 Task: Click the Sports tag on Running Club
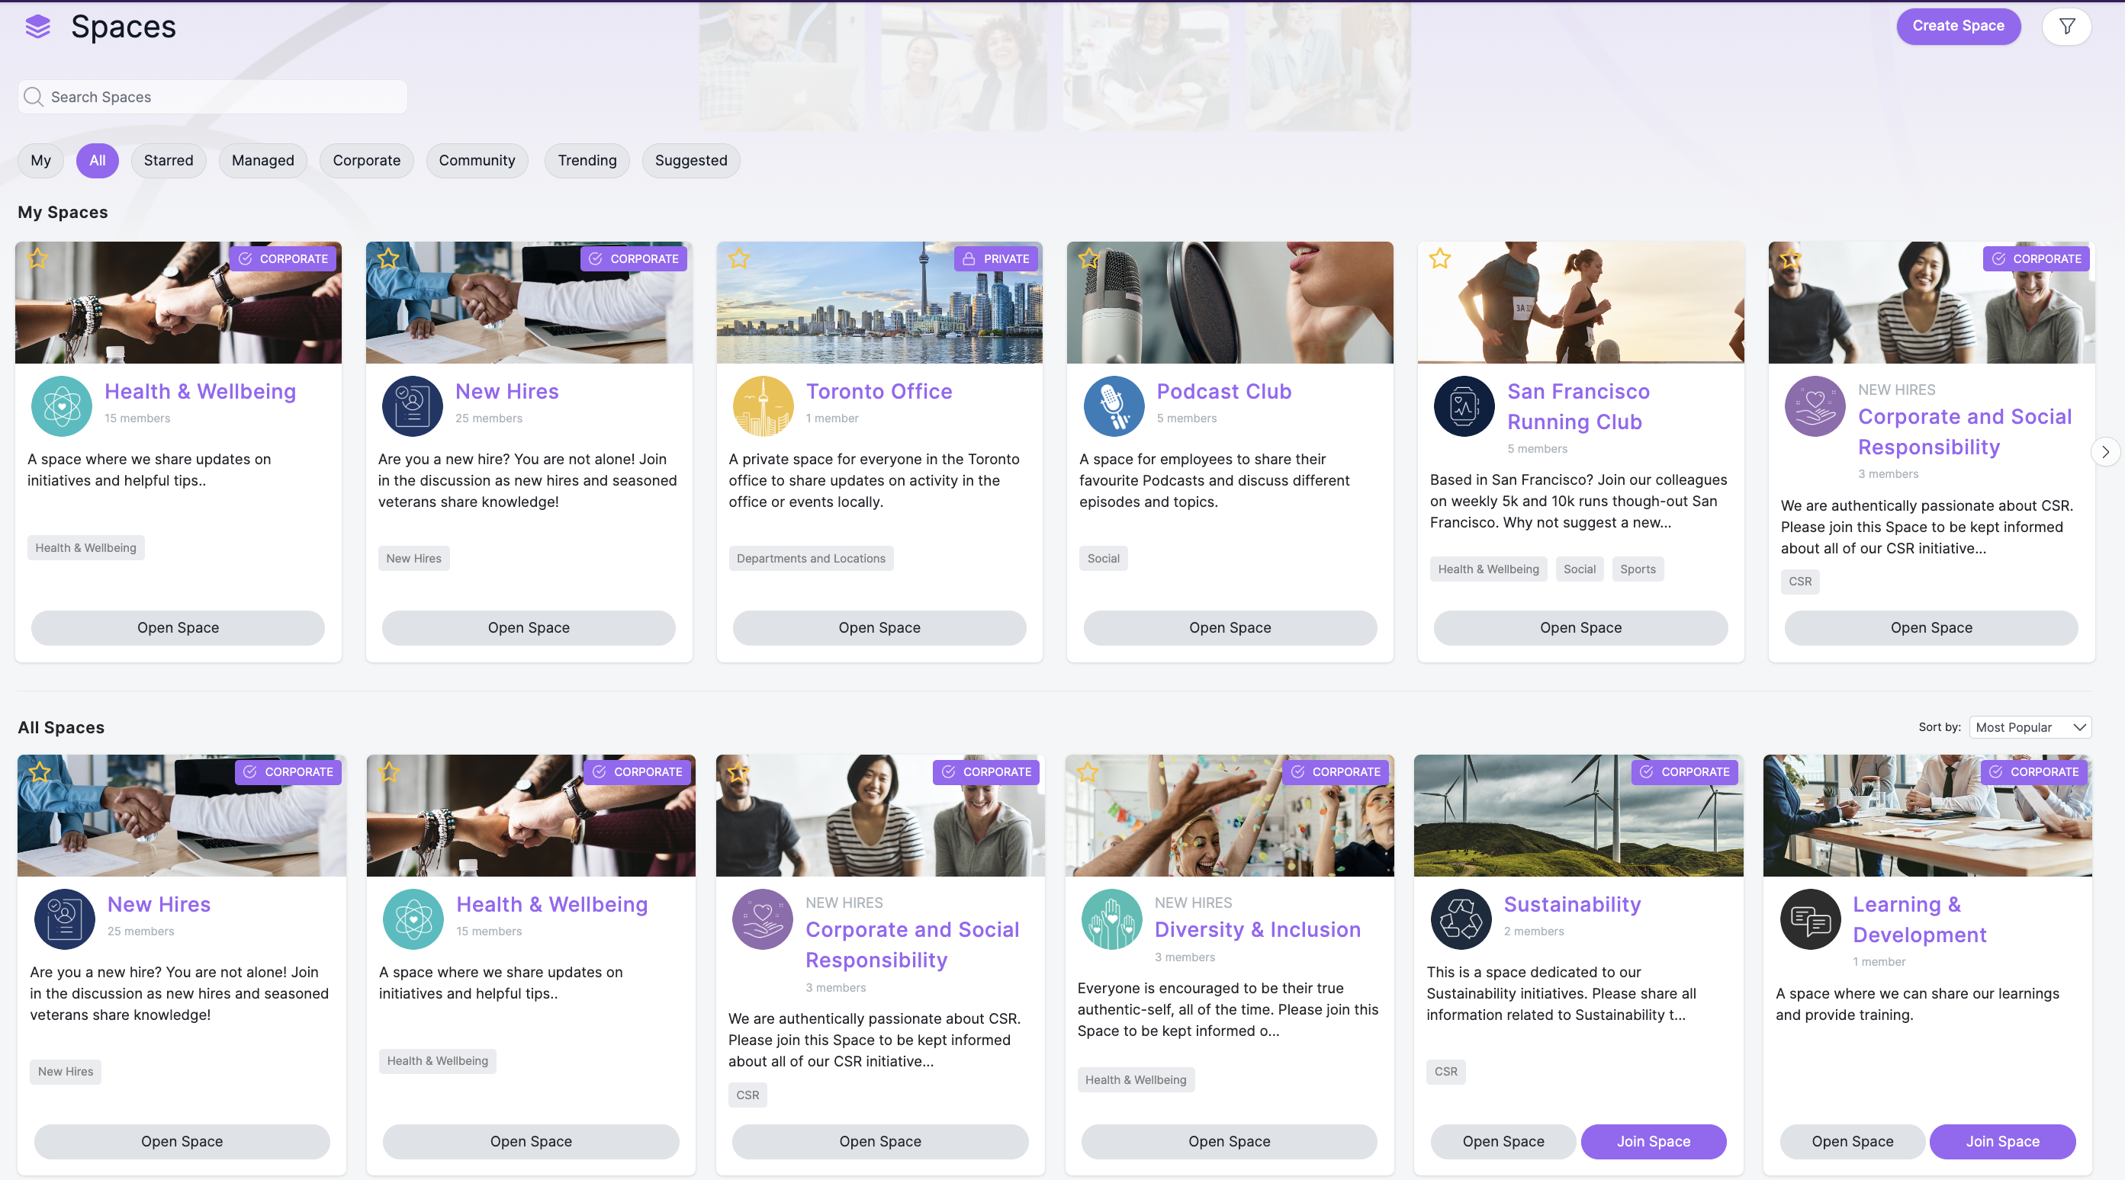(1638, 569)
